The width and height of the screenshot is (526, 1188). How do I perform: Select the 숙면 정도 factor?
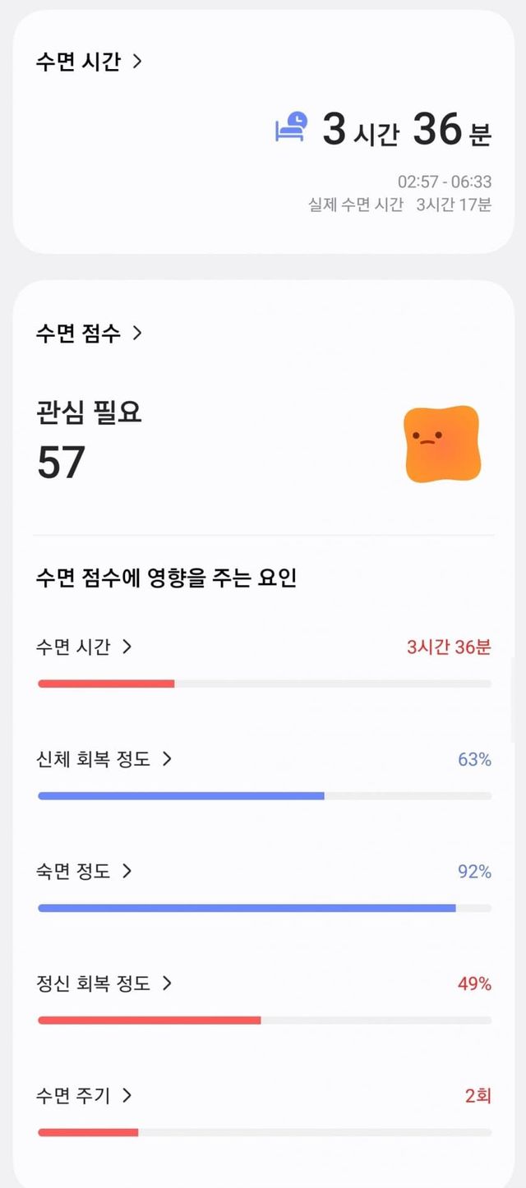[x=73, y=872]
